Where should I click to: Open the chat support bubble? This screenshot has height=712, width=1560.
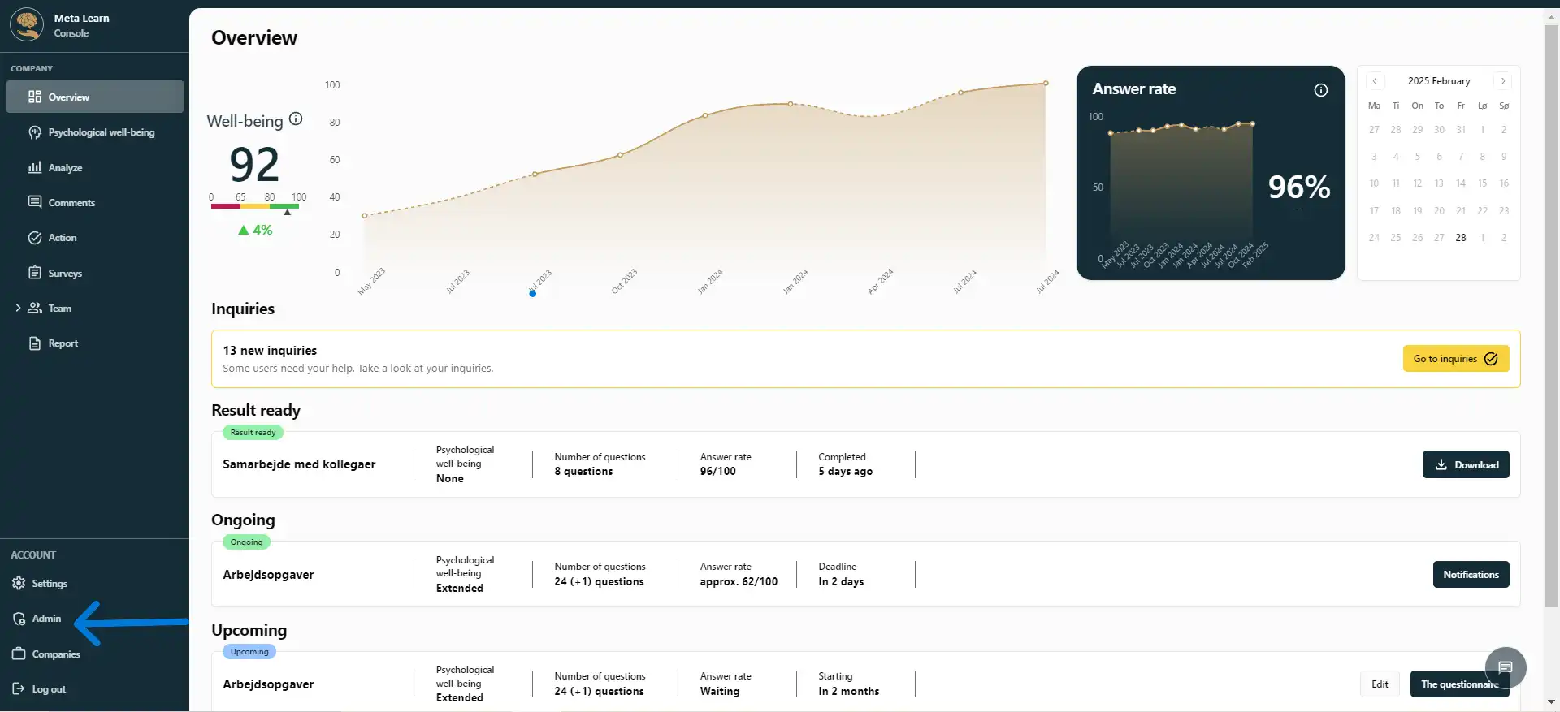1505,667
